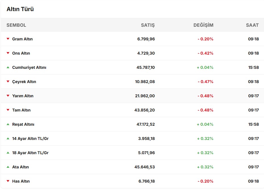Click green up arrow beside 14 Ayar Altın
Viewport: 264px width, 190px height.
coord(8,139)
